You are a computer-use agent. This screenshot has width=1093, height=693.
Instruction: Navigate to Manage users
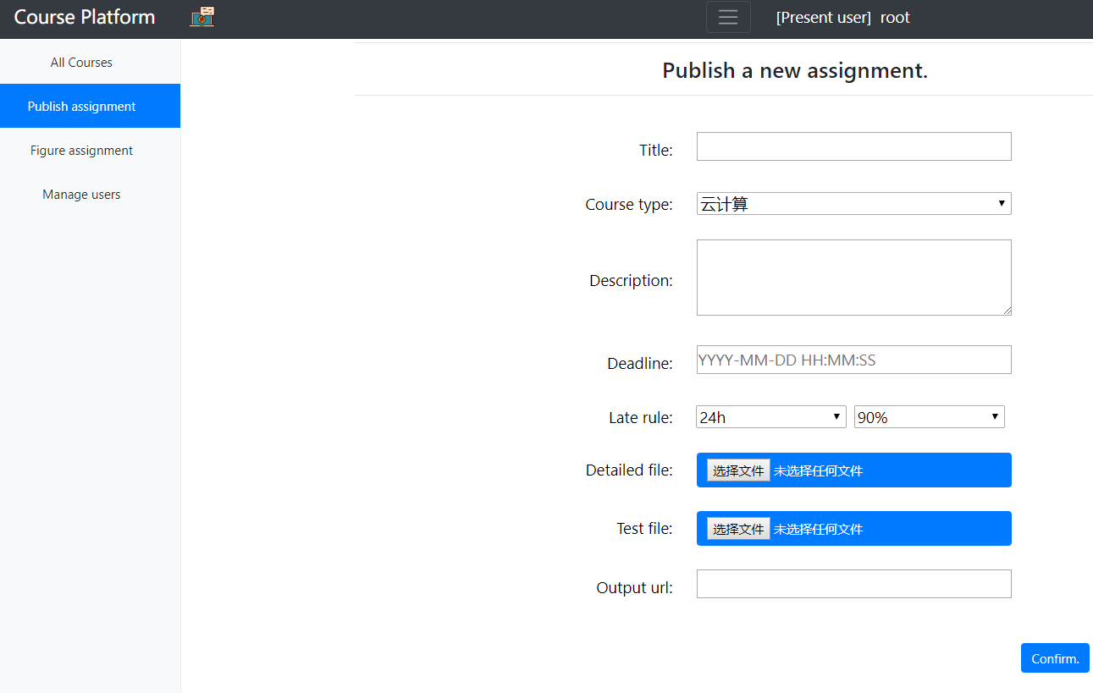(x=81, y=195)
